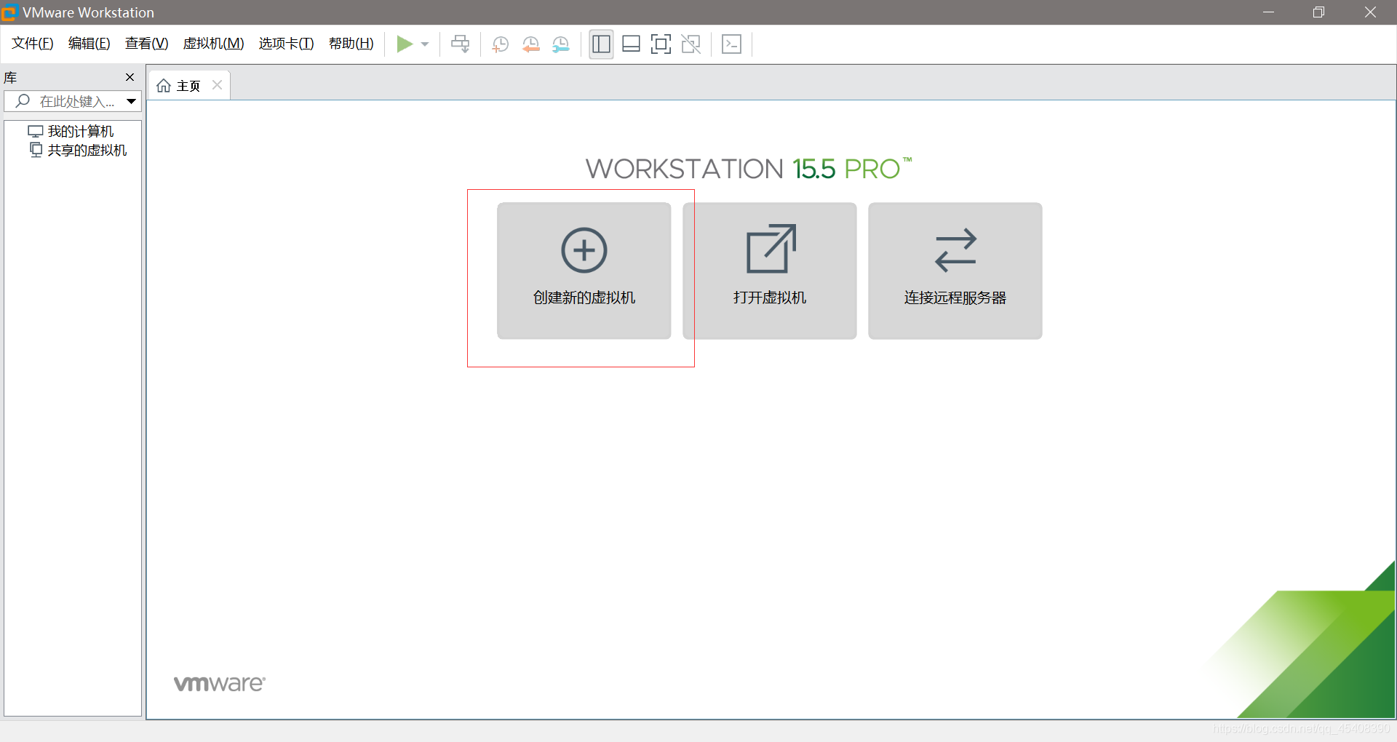The image size is (1397, 742).
Task: Toggle the thumbnail bar view icon
Action: (x=631, y=44)
